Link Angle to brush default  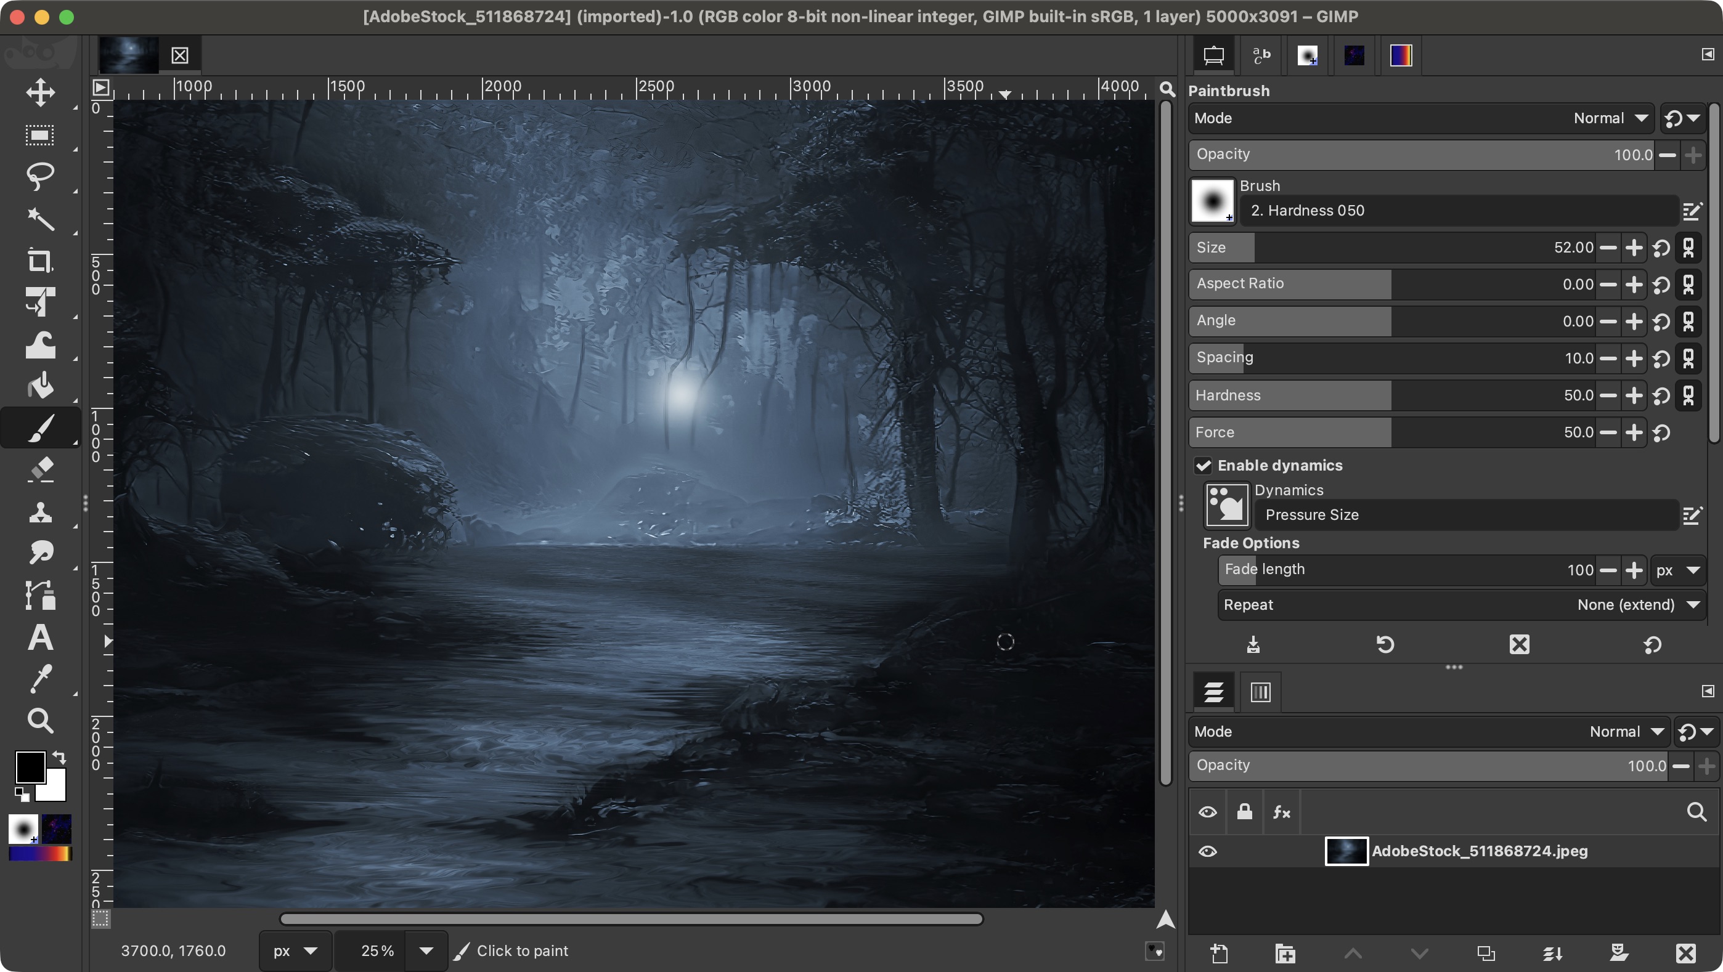(1688, 322)
